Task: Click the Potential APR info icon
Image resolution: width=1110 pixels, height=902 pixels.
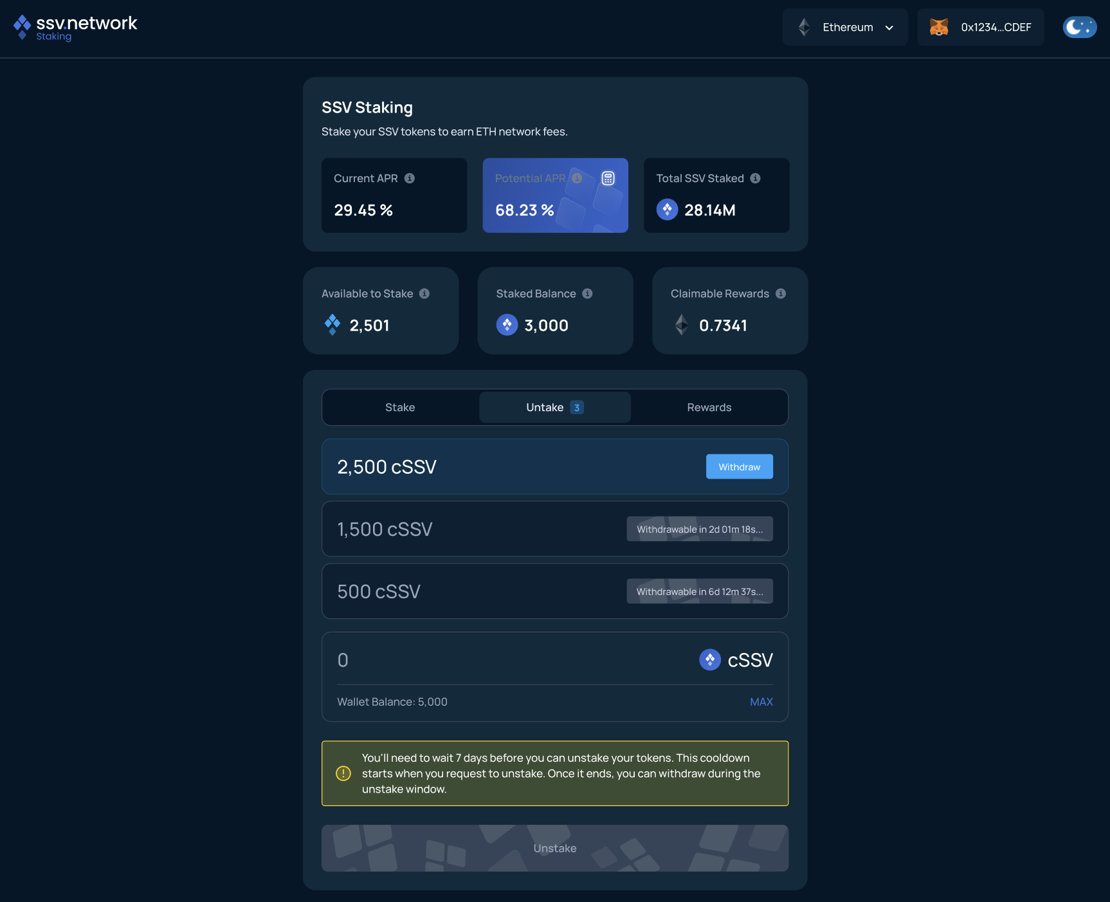Action: (x=577, y=178)
